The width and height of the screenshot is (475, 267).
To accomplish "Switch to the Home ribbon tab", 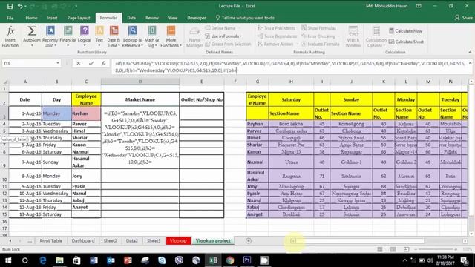I will pyautogui.click(x=31, y=18).
